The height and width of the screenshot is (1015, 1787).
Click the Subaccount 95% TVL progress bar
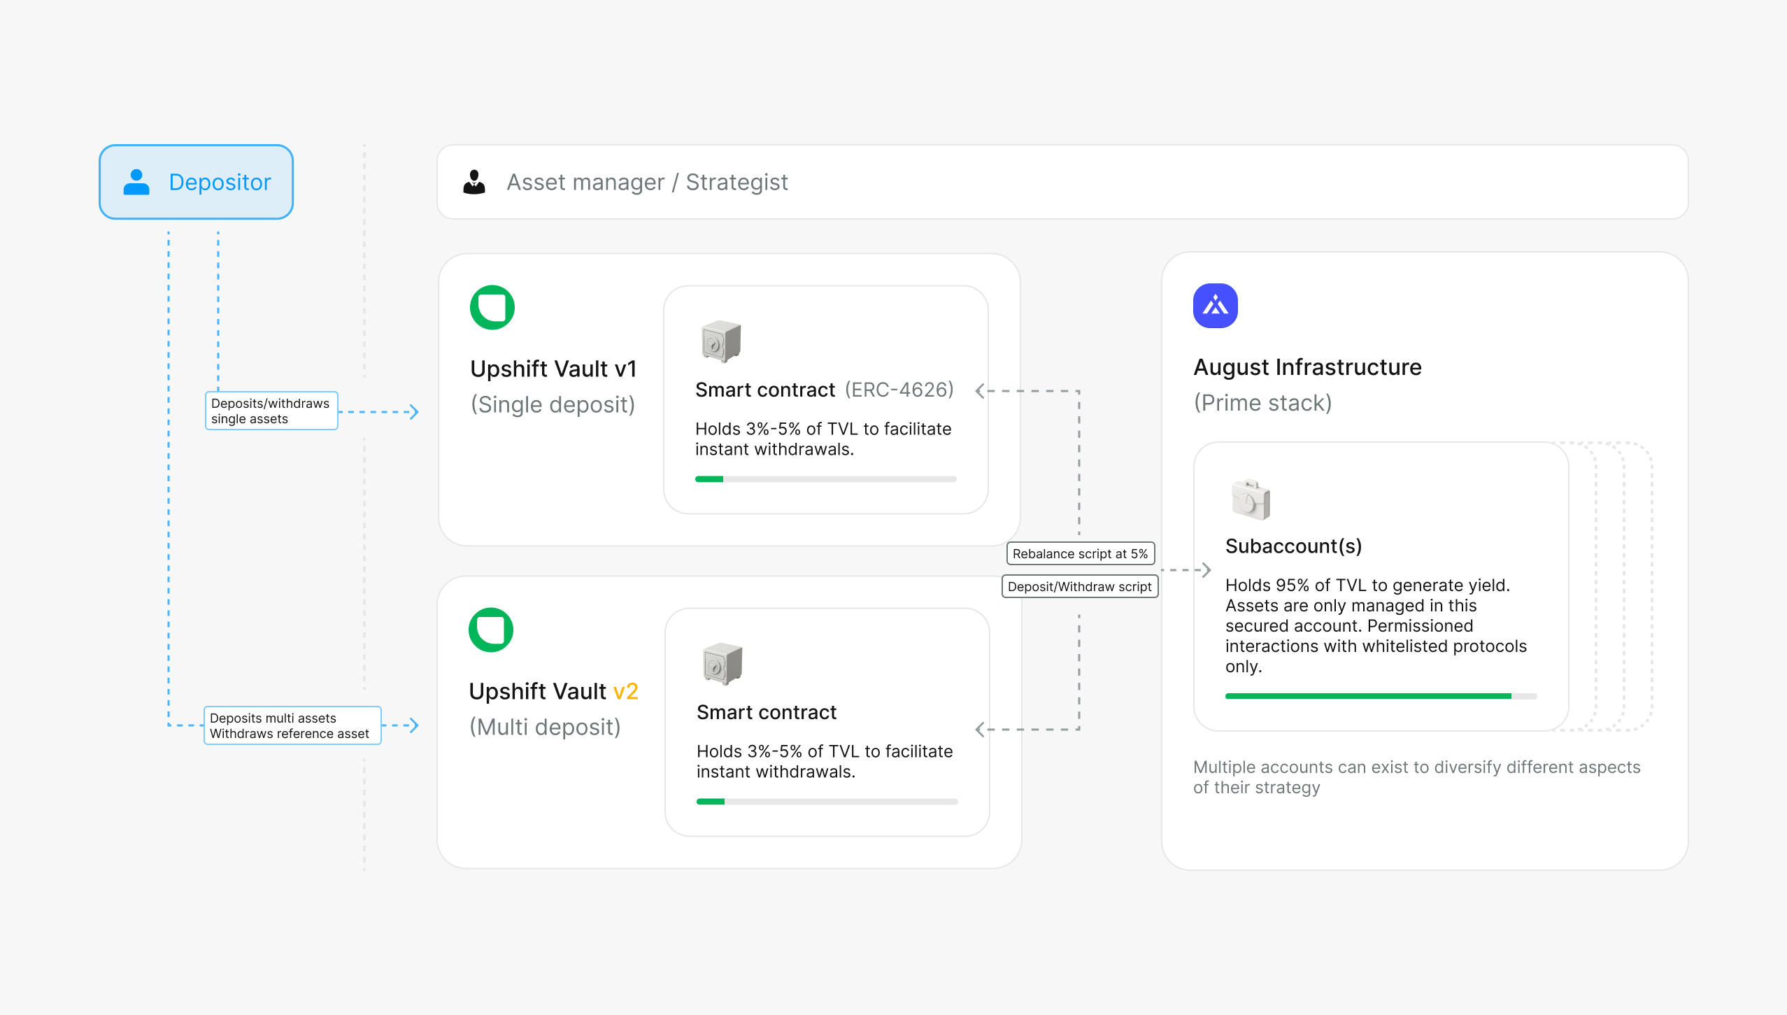point(1380,696)
